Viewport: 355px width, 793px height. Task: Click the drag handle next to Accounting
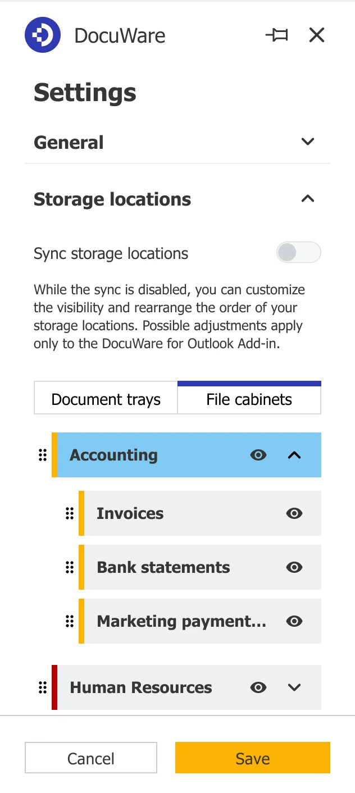coord(42,455)
